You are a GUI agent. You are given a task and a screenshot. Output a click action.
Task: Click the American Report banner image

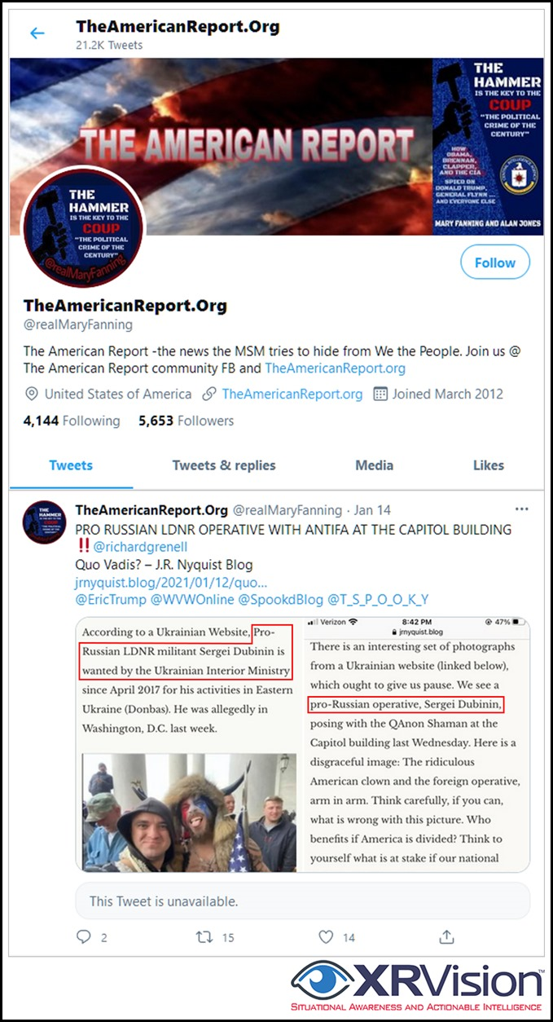pos(277,146)
